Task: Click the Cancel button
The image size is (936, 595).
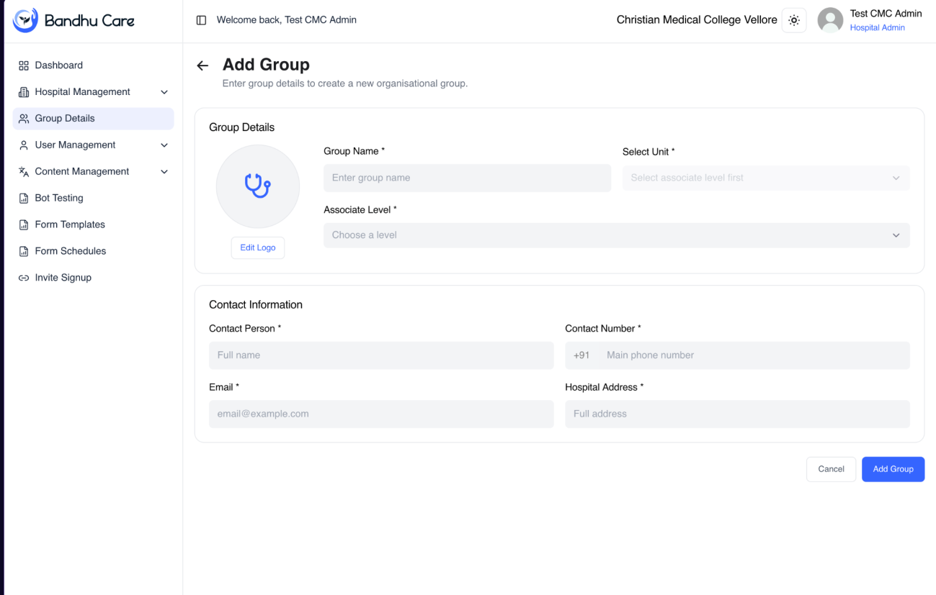Action: tap(831, 469)
